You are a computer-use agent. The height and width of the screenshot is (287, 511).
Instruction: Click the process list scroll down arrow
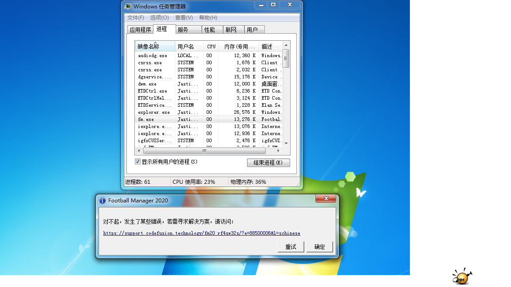(x=286, y=143)
